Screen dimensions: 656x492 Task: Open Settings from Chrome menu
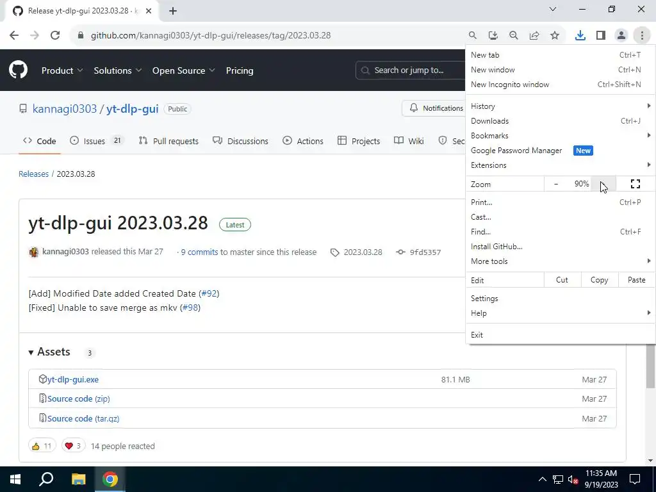(x=559, y=299)
